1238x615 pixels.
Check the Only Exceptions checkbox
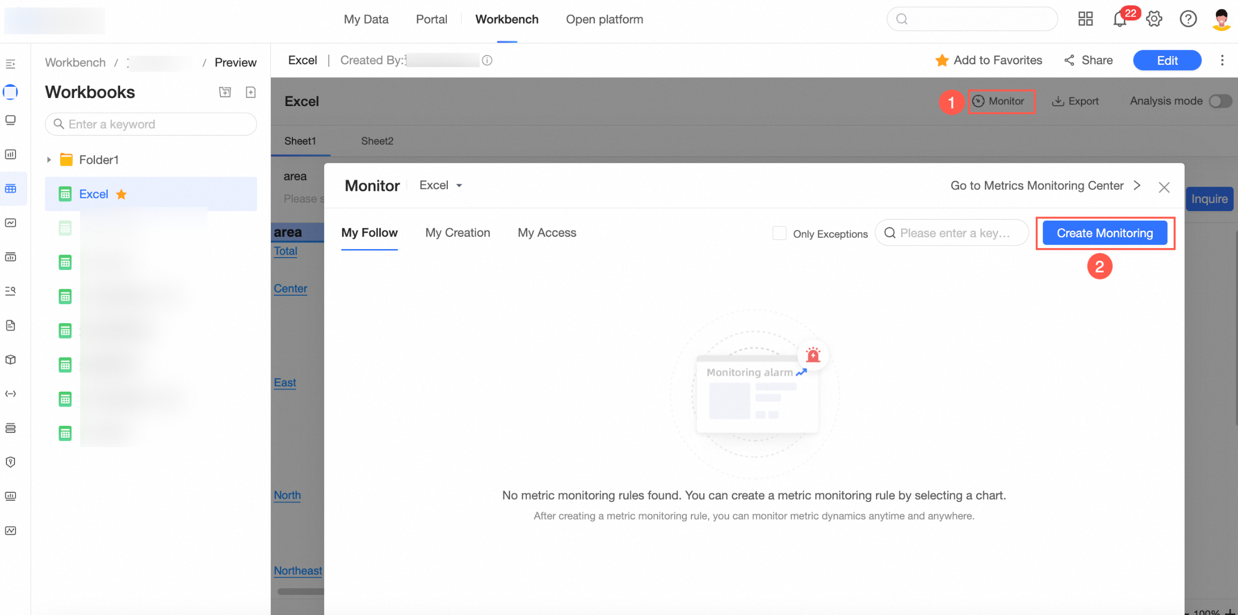tap(779, 233)
